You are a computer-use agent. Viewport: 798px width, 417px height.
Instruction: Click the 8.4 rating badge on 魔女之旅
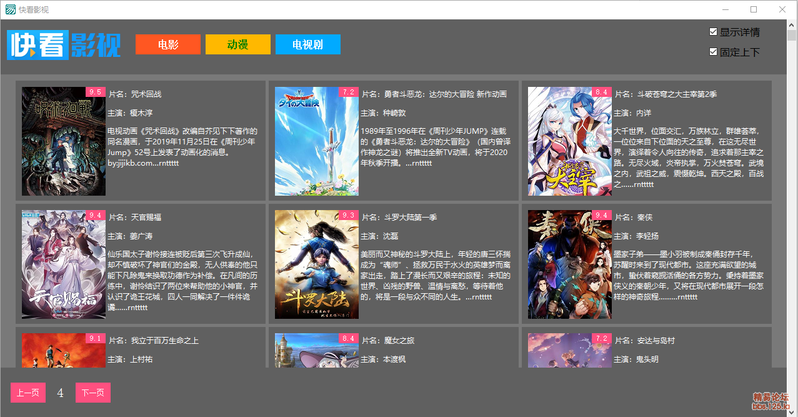click(349, 338)
